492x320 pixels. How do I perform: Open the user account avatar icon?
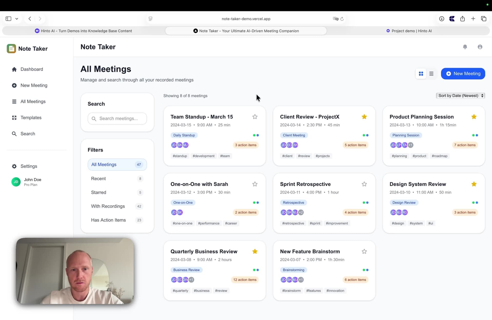point(480,47)
